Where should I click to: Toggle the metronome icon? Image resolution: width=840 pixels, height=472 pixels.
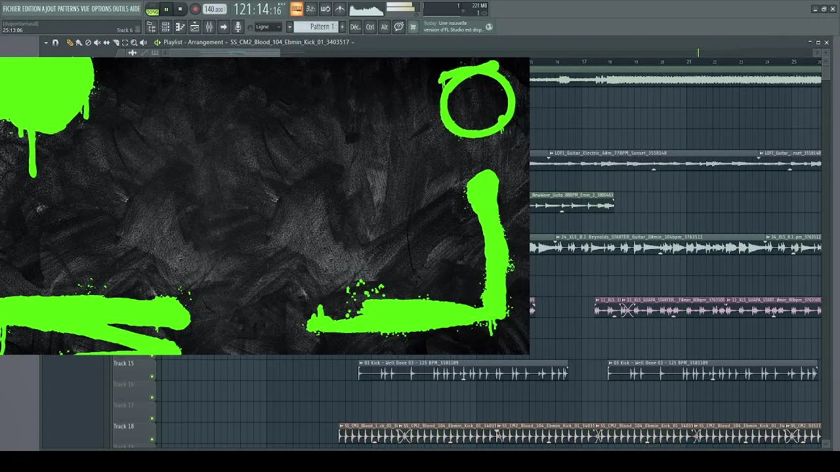click(340, 9)
